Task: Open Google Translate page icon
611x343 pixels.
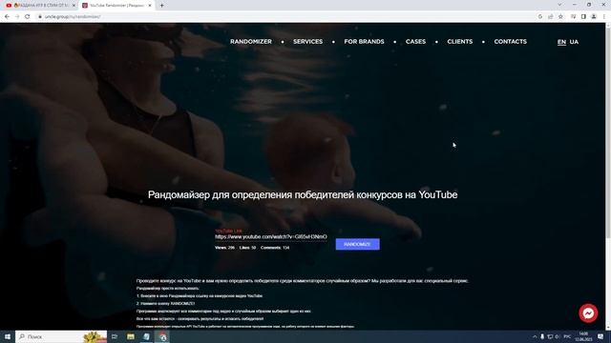Action: [x=540, y=17]
